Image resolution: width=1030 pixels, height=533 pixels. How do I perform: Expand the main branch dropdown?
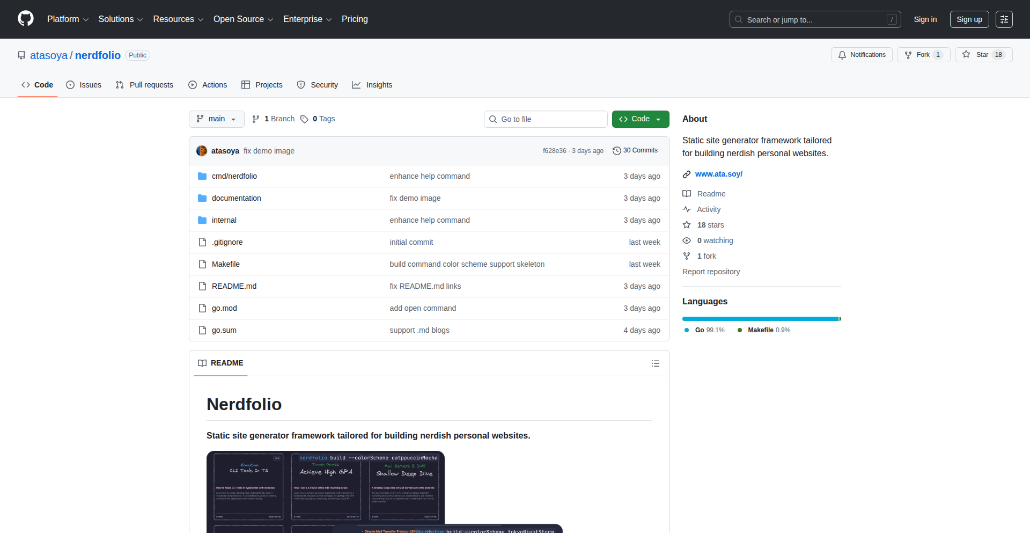[216, 119]
